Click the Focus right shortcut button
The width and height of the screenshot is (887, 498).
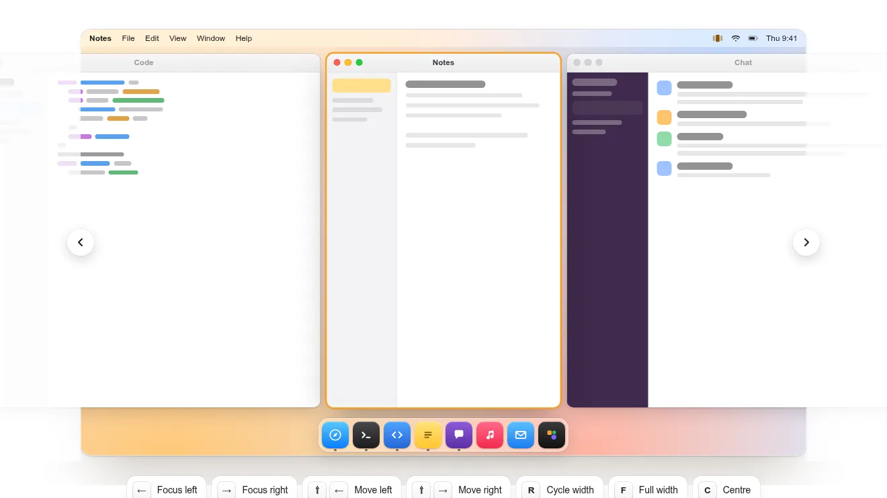coord(254,489)
